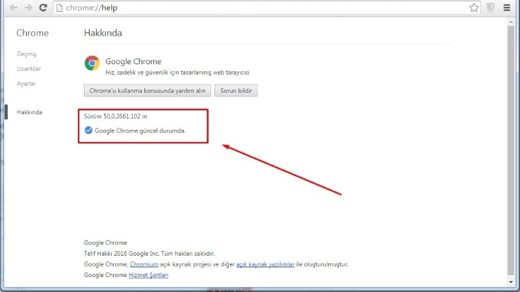Click the browser back arrow
The image size is (520, 292).
pos(13,8)
